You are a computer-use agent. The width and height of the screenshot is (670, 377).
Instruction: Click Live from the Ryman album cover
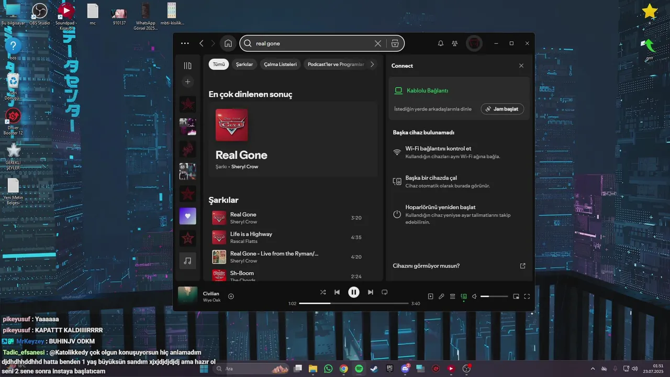(x=219, y=257)
